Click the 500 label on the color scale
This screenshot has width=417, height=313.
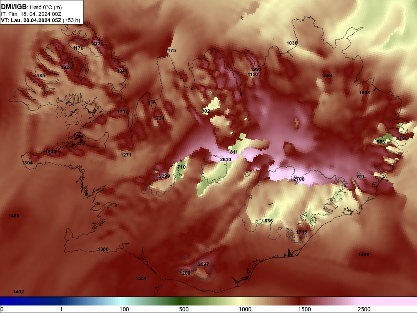(184, 309)
